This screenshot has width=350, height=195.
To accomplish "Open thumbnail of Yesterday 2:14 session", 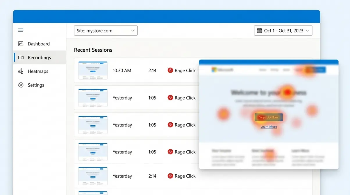I will pos(93,176).
